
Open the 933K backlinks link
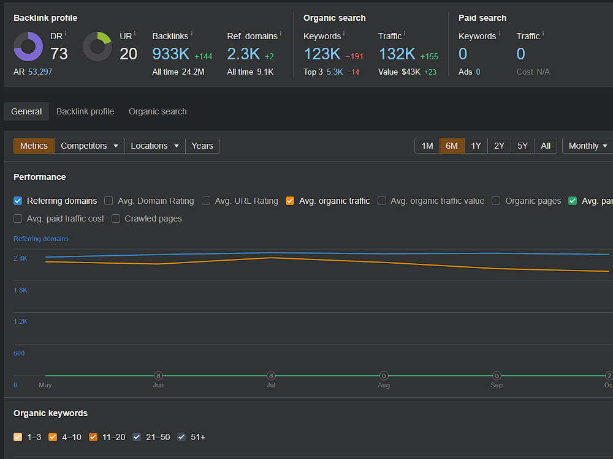coord(171,54)
